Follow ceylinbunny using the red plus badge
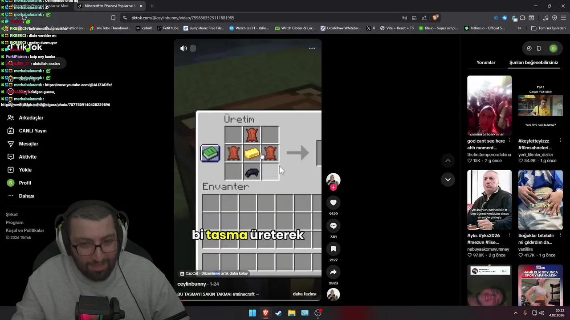This screenshot has width=570, height=320. (333, 187)
